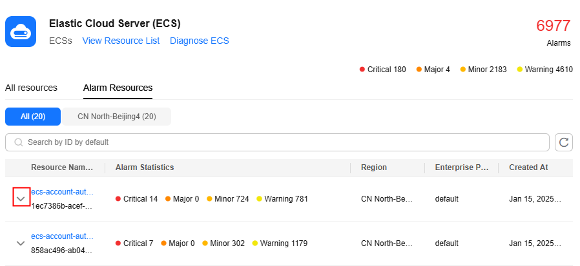This screenshot has width=580, height=266.
Task: Open the View Resource List link
Action: point(121,41)
